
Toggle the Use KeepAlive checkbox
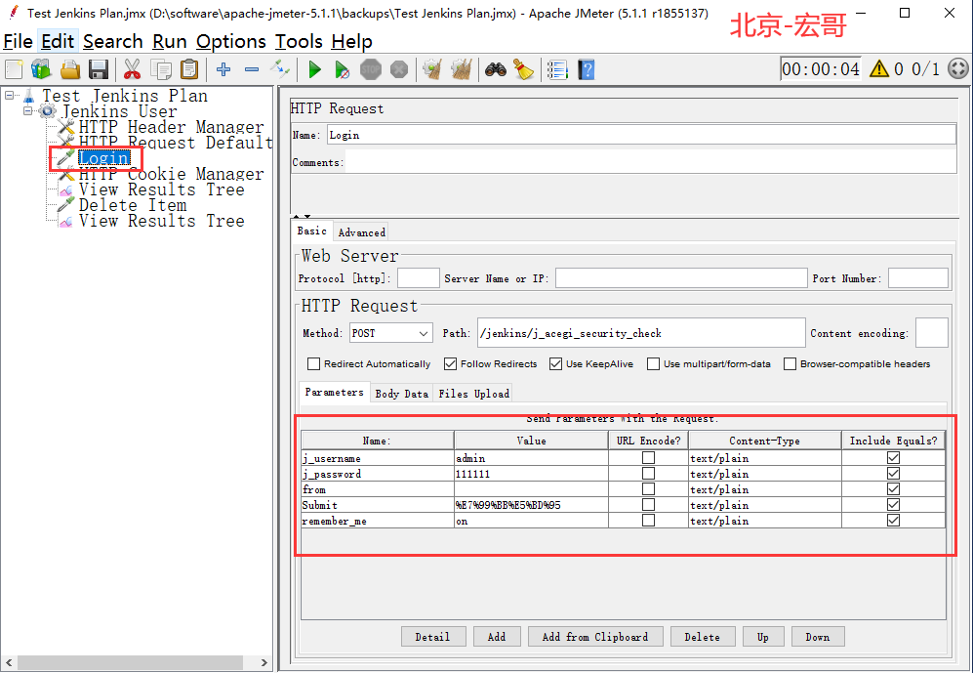556,363
